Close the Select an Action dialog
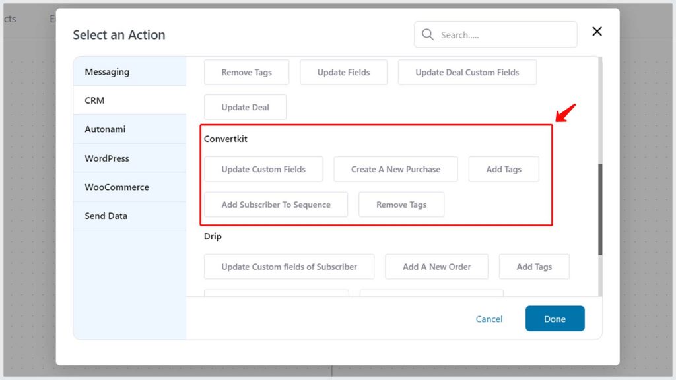 tap(597, 32)
